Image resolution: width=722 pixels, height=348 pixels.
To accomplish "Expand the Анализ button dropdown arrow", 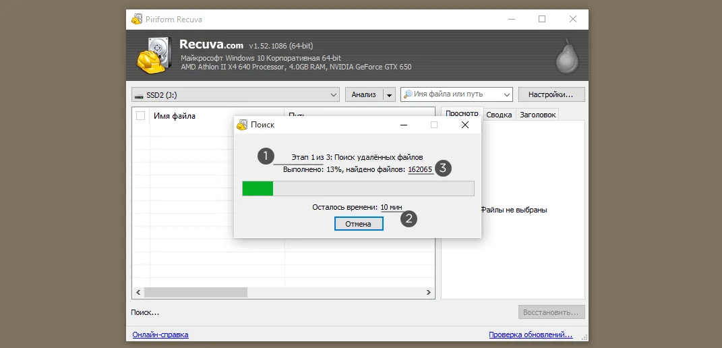I will [x=389, y=95].
